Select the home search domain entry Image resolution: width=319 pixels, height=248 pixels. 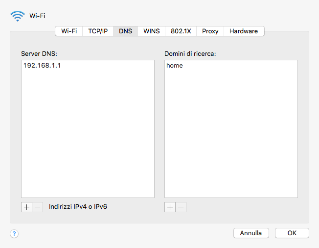tap(175, 65)
